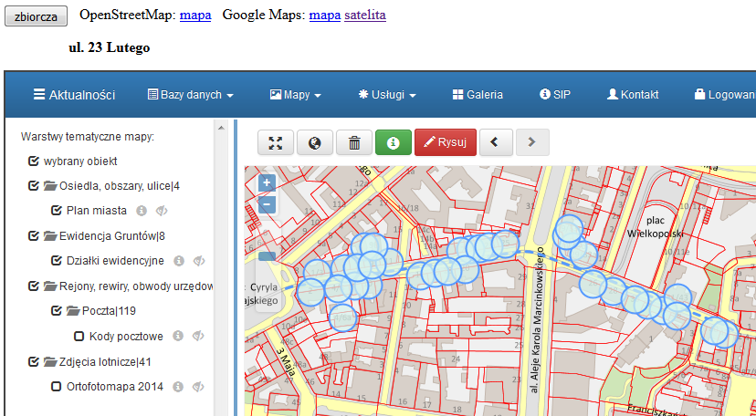This screenshot has height=416, width=756.
Task: Zoom in the map with plus button
Action: pyautogui.click(x=267, y=182)
